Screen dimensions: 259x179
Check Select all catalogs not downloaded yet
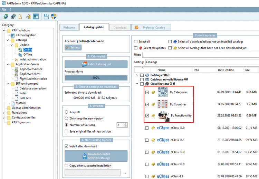[170, 48]
